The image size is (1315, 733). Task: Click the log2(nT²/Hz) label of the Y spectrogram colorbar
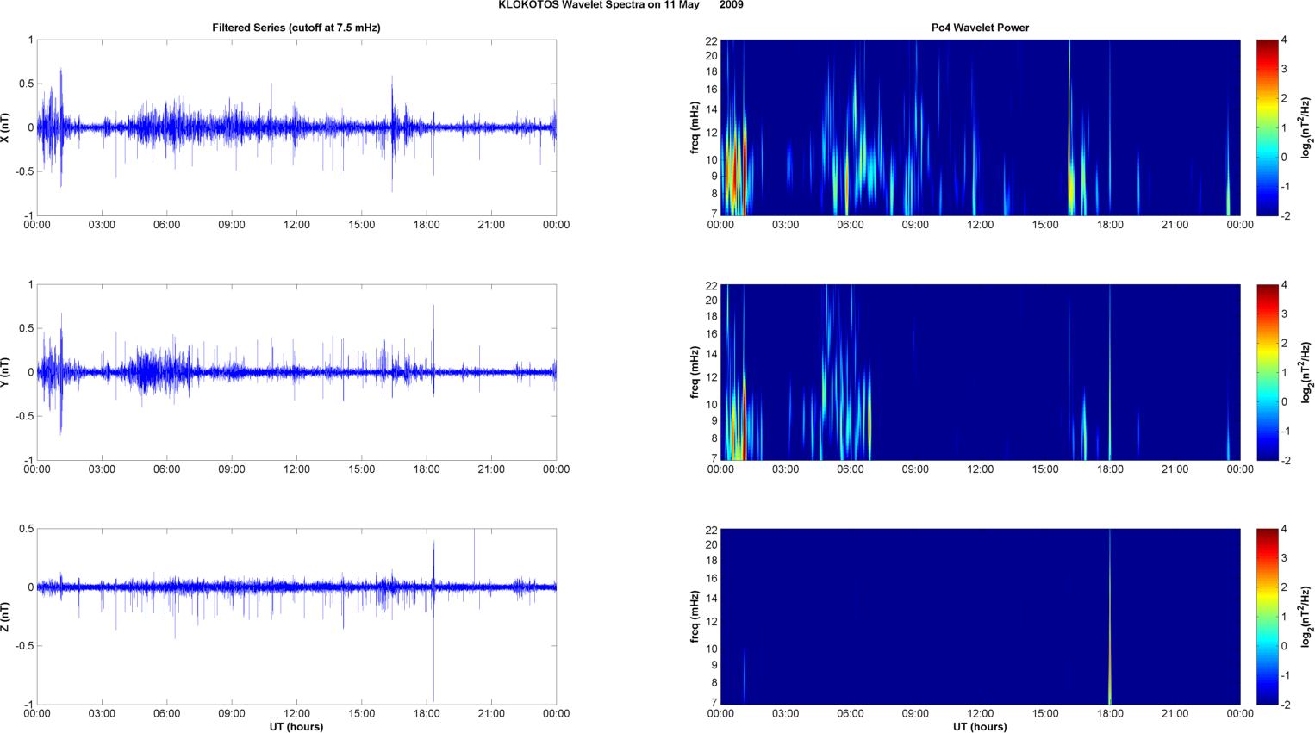click(x=1306, y=372)
